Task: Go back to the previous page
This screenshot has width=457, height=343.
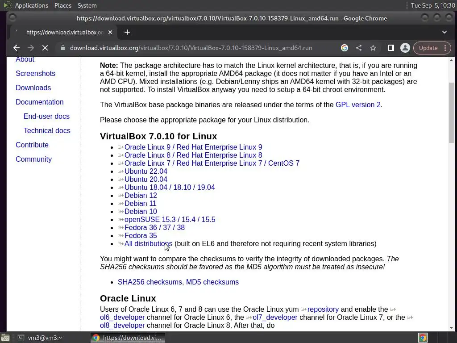Action: pyautogui.click(x=17, y=48)
